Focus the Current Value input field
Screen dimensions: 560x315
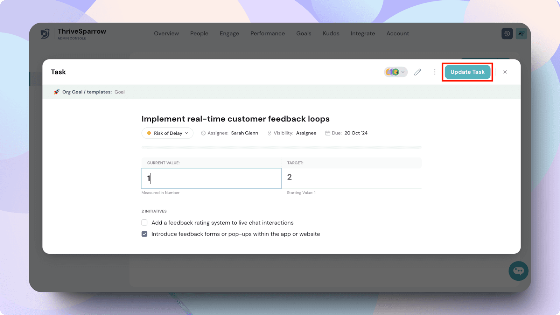pyautogui.click(x=211, y=178)
